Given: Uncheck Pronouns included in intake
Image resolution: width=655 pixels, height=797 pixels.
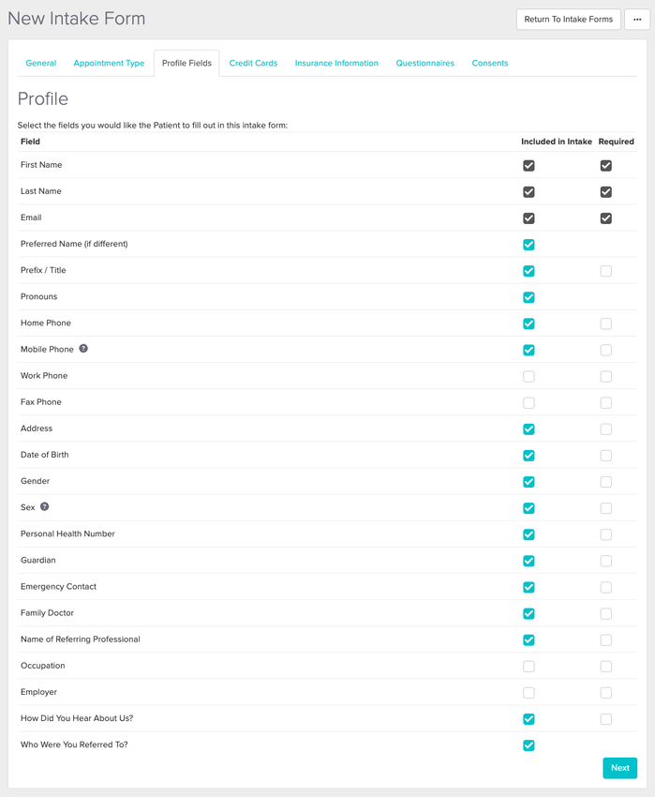Looking at the screenshot, I should point(528,297).
